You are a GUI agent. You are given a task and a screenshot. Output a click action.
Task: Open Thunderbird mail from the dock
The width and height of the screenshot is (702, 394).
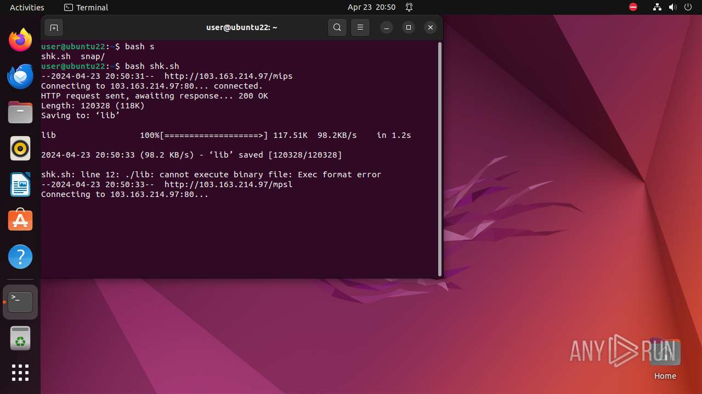[20, 76]
